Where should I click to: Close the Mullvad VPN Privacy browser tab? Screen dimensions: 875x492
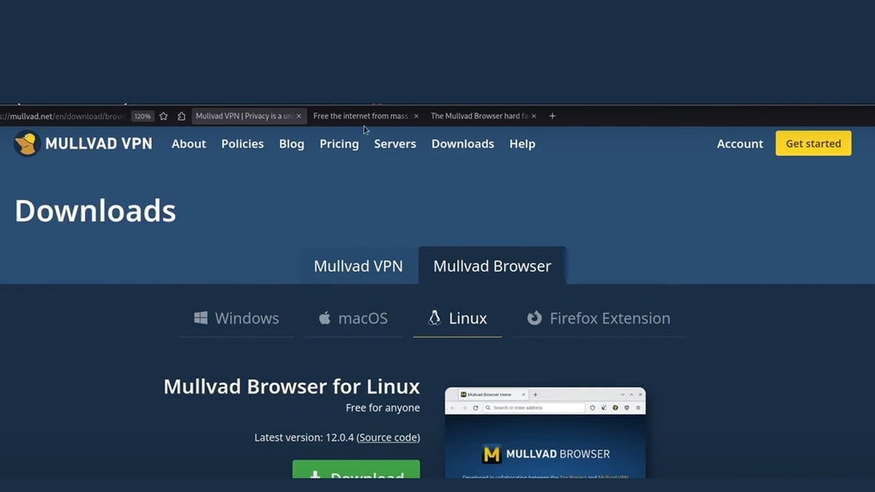(299, 116)
